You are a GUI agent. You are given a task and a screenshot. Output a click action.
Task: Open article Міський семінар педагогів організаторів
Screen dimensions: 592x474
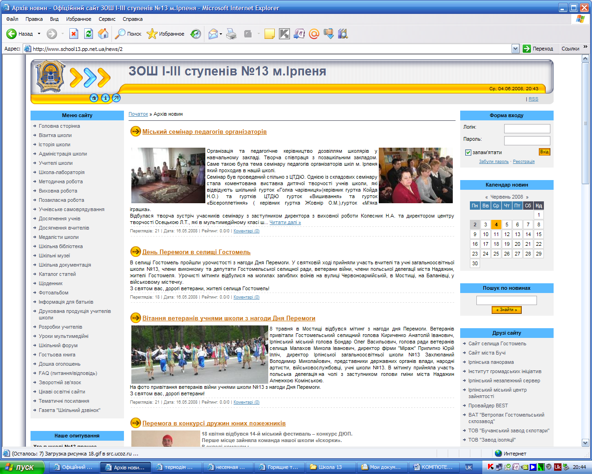click(x=204, y=132)
